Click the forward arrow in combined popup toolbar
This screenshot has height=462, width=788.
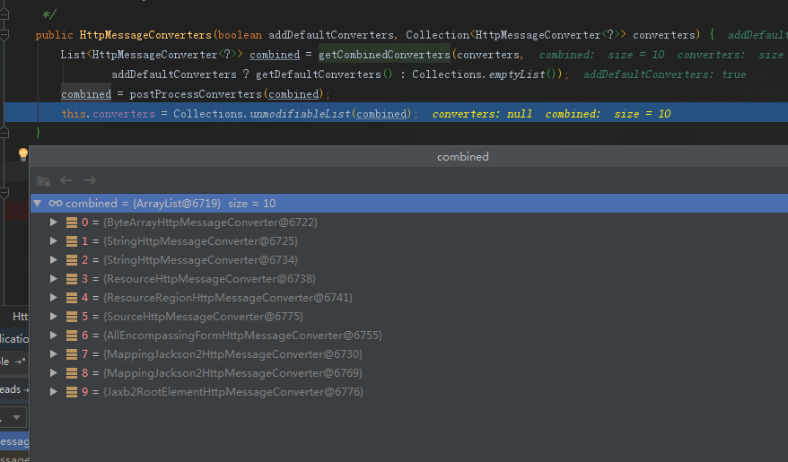point(90,180)
